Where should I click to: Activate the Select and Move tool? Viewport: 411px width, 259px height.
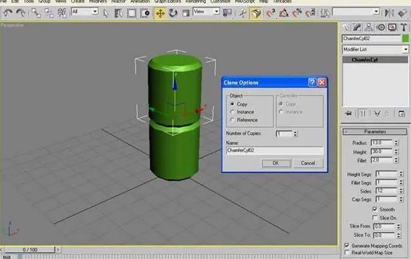tap(160, 13)
